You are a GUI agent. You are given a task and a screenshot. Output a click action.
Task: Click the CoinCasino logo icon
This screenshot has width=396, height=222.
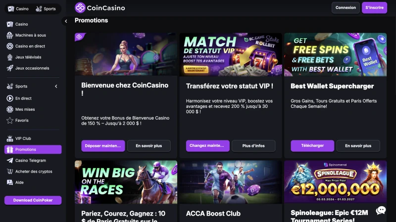80,8
